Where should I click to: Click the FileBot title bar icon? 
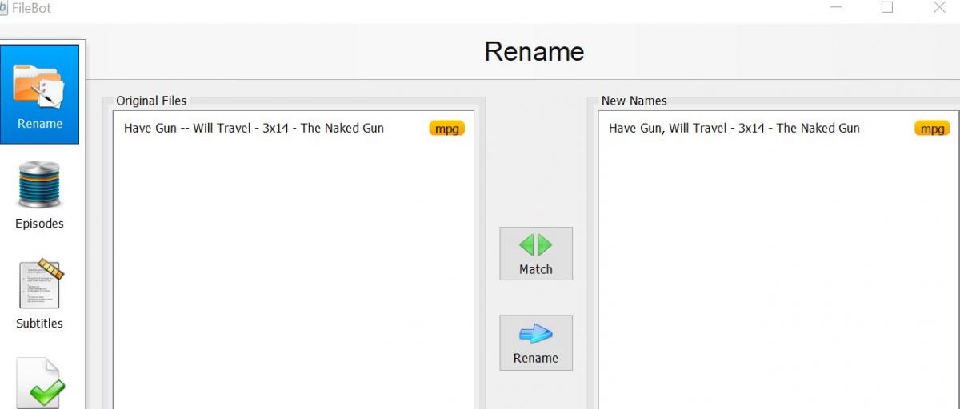3,8
